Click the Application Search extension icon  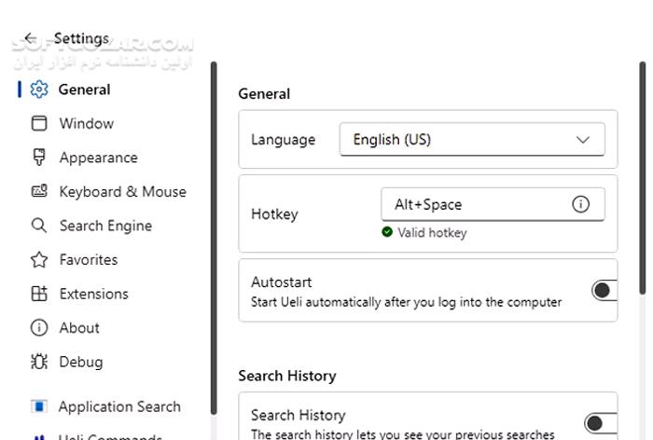(x=39, y=406)
